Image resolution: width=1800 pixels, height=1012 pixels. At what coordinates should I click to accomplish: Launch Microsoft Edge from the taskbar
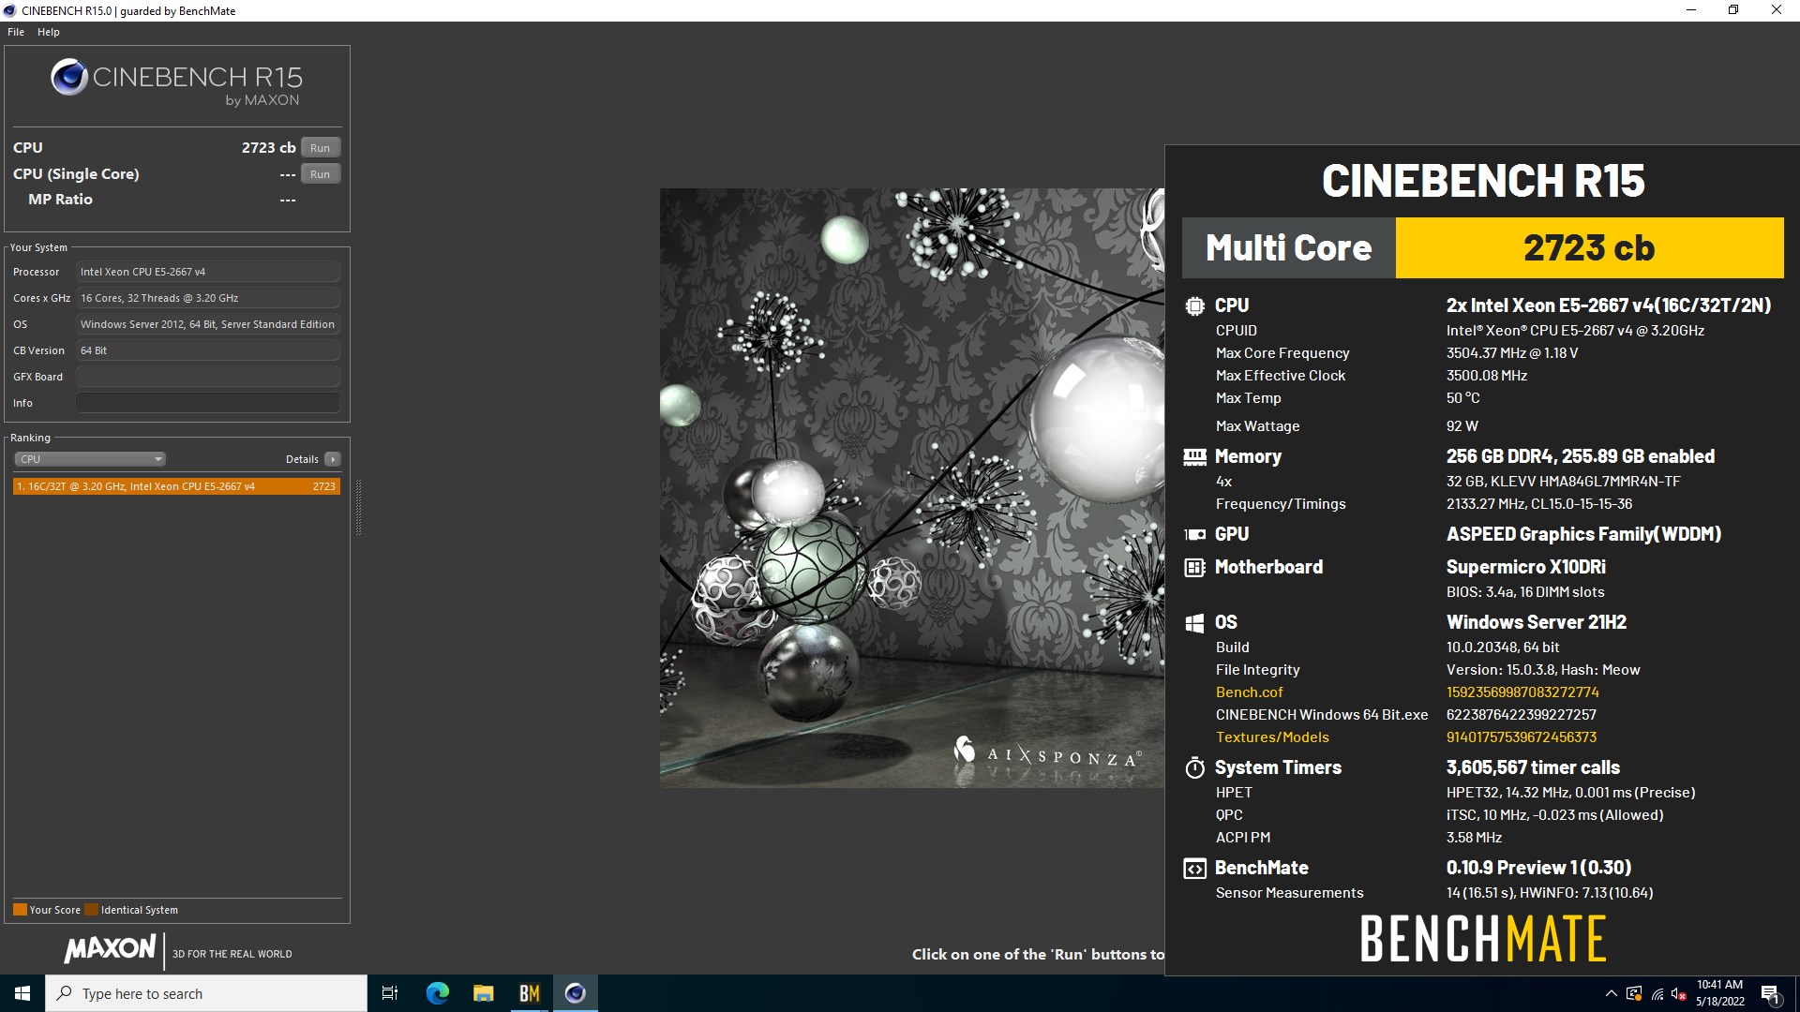tap(437, 993)
